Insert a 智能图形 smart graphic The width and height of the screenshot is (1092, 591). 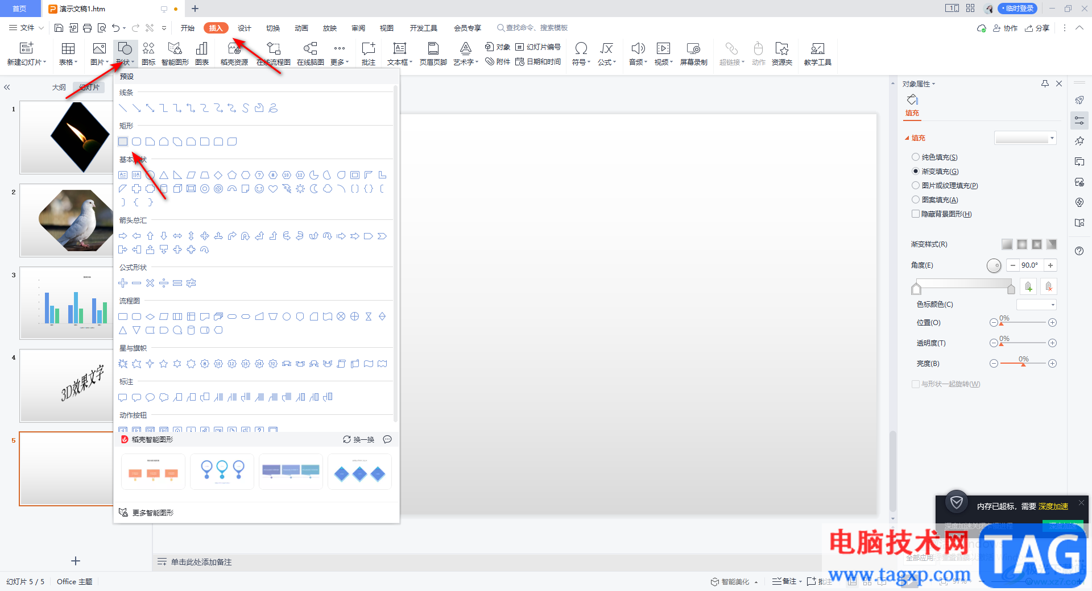[x=175, y=53]
